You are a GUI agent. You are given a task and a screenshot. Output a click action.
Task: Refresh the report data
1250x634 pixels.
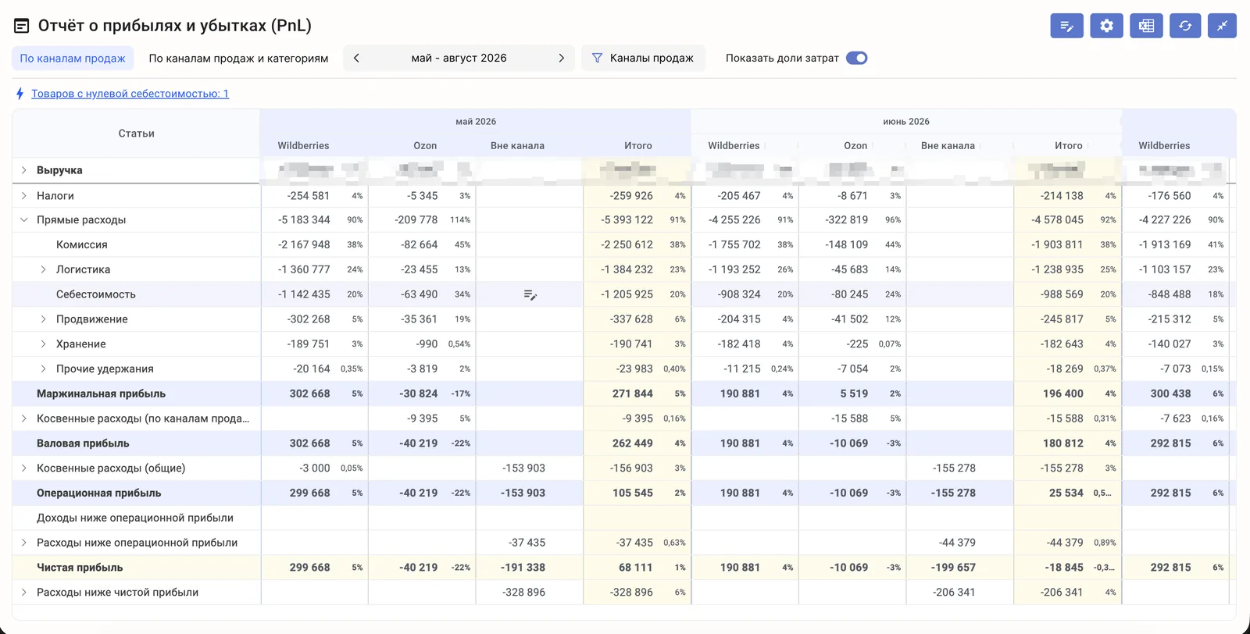1185,26
